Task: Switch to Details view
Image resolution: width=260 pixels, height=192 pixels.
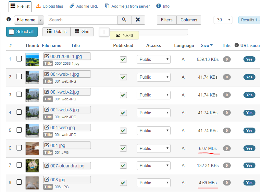Action: click(x=57, y=32)
